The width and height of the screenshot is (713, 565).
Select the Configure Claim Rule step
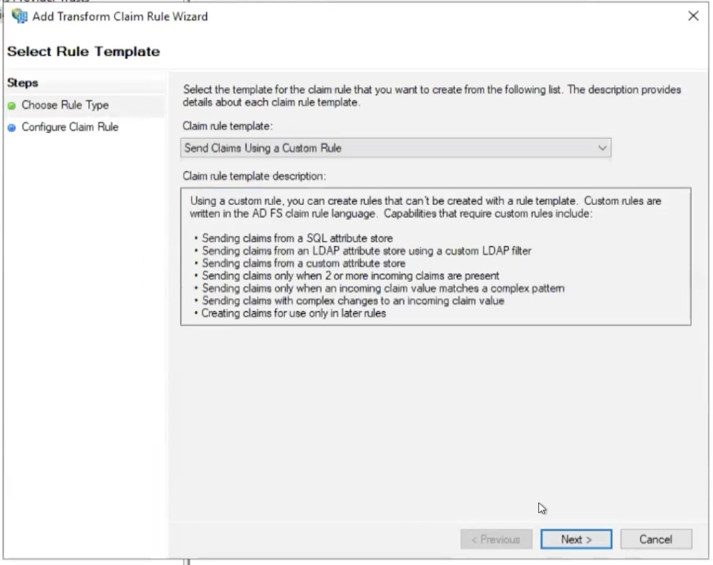70,127
